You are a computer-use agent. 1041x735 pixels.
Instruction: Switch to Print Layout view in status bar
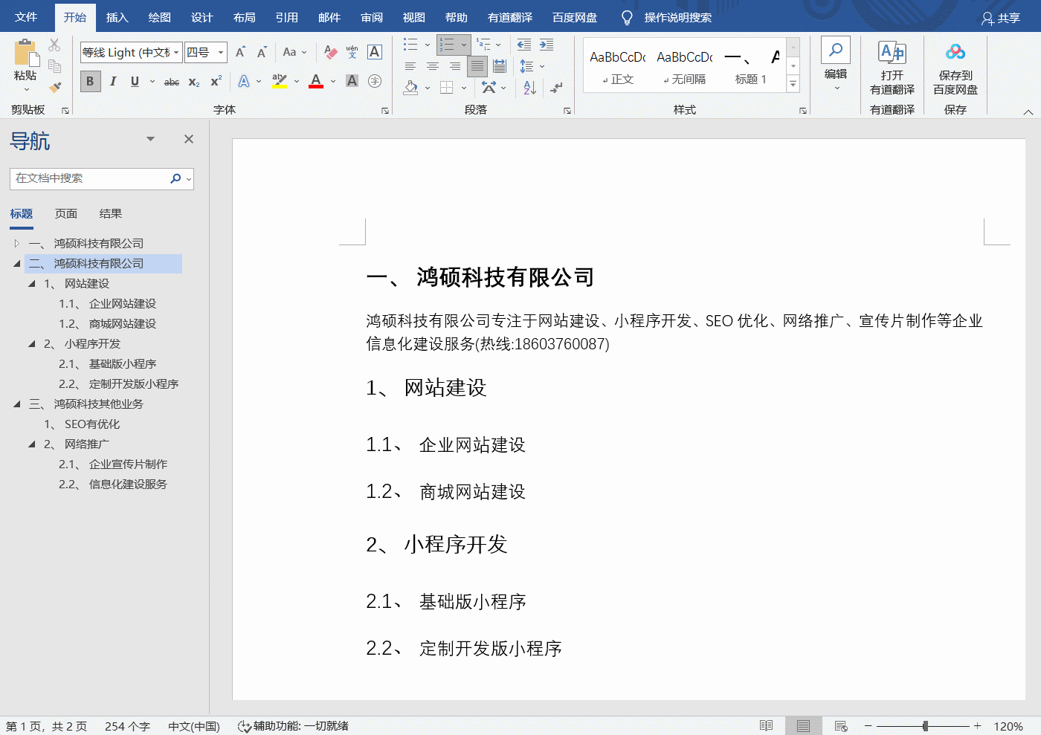pyautogui.click(x=803, y=726)
